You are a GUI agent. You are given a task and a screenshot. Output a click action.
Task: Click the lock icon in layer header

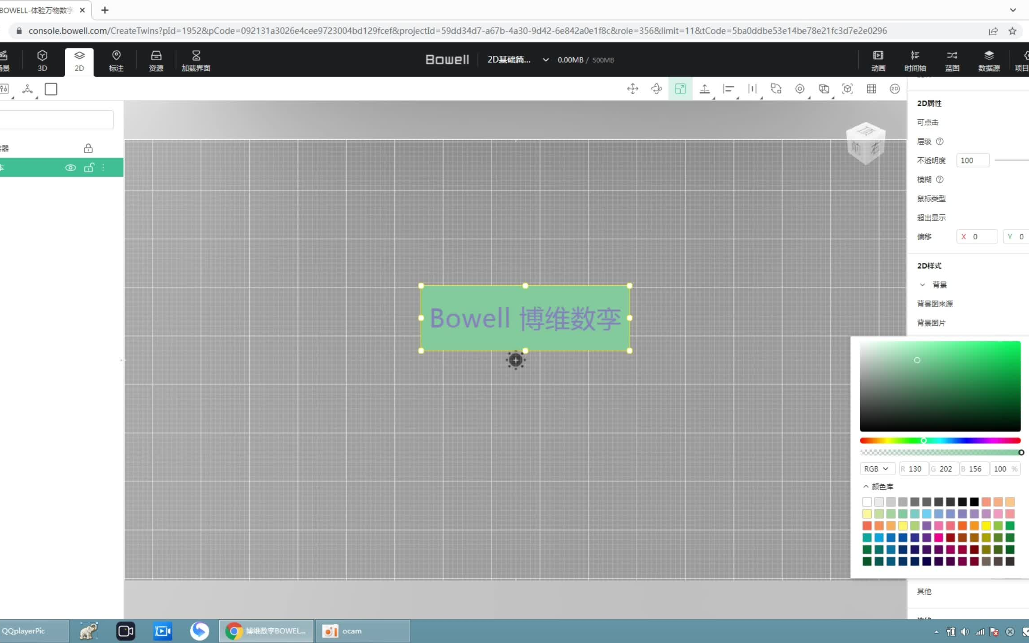pos(88,148)
